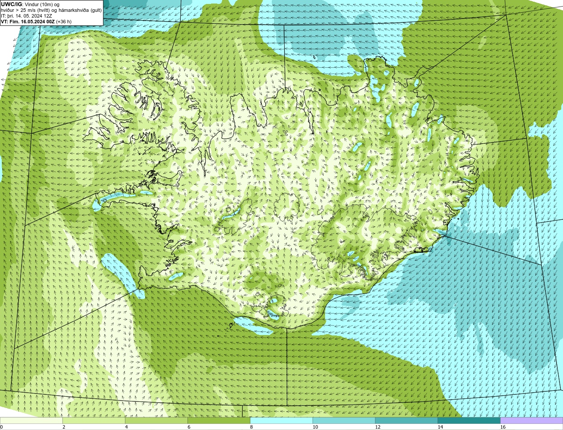Pick the pale cyan 8–10 m/s legend swatch
The image size is (563, 430).
(281, 420)
